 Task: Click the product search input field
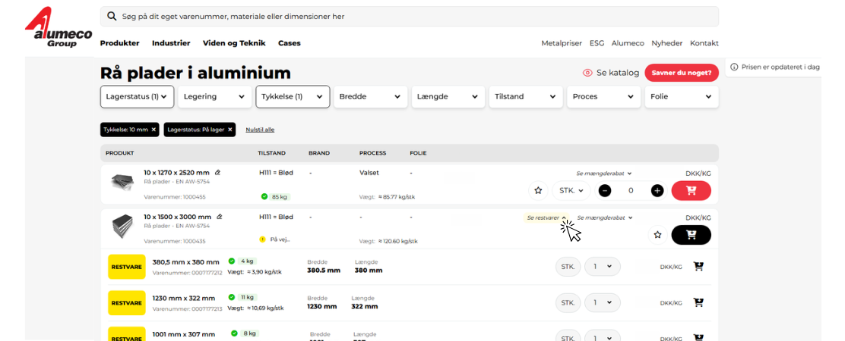[410, 16]
